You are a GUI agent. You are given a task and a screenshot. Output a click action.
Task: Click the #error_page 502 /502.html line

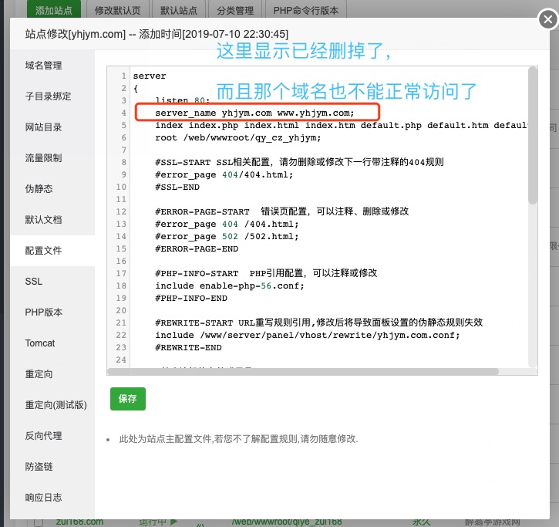[227, 236]
